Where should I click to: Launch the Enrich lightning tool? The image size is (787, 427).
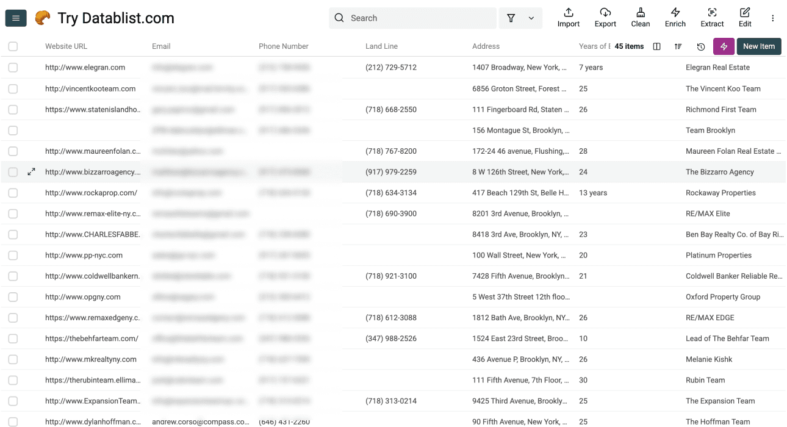pyautogui.click(x=675, y=17)
